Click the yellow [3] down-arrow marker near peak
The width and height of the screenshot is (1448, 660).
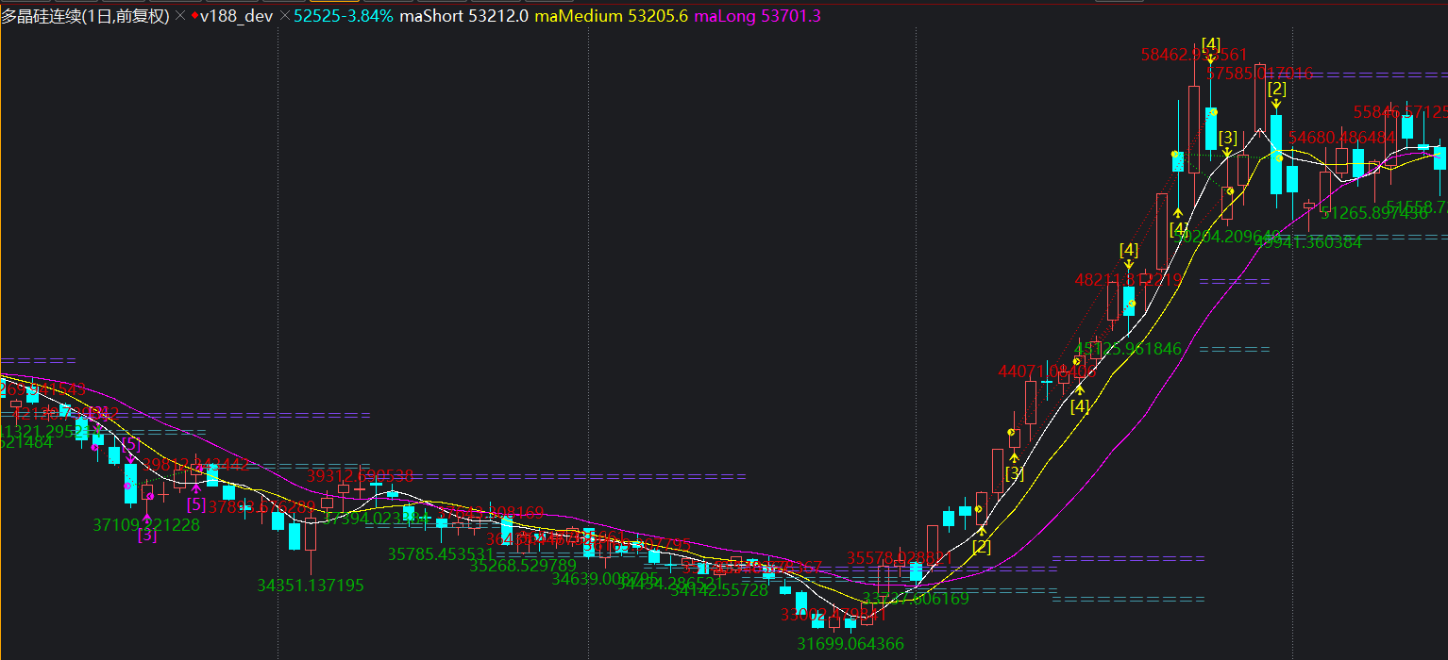[x=1227, y=138]
